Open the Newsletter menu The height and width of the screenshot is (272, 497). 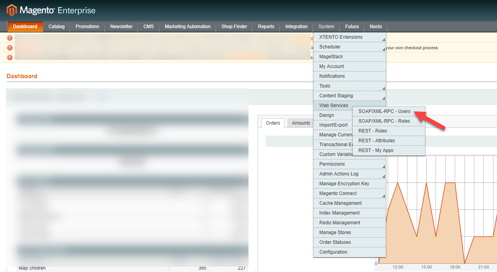121,27
